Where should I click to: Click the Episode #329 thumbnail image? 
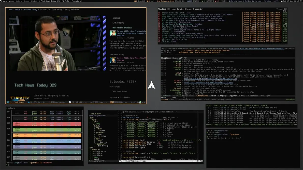tap(113, 60)
